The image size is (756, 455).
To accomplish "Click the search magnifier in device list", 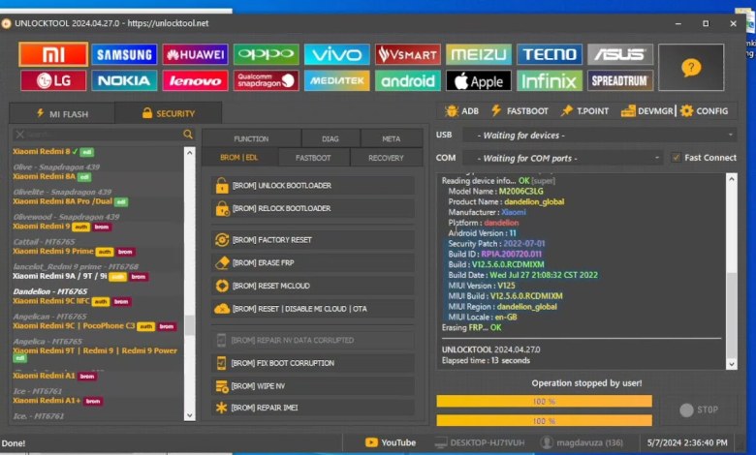I will click(x=188, y=135).
